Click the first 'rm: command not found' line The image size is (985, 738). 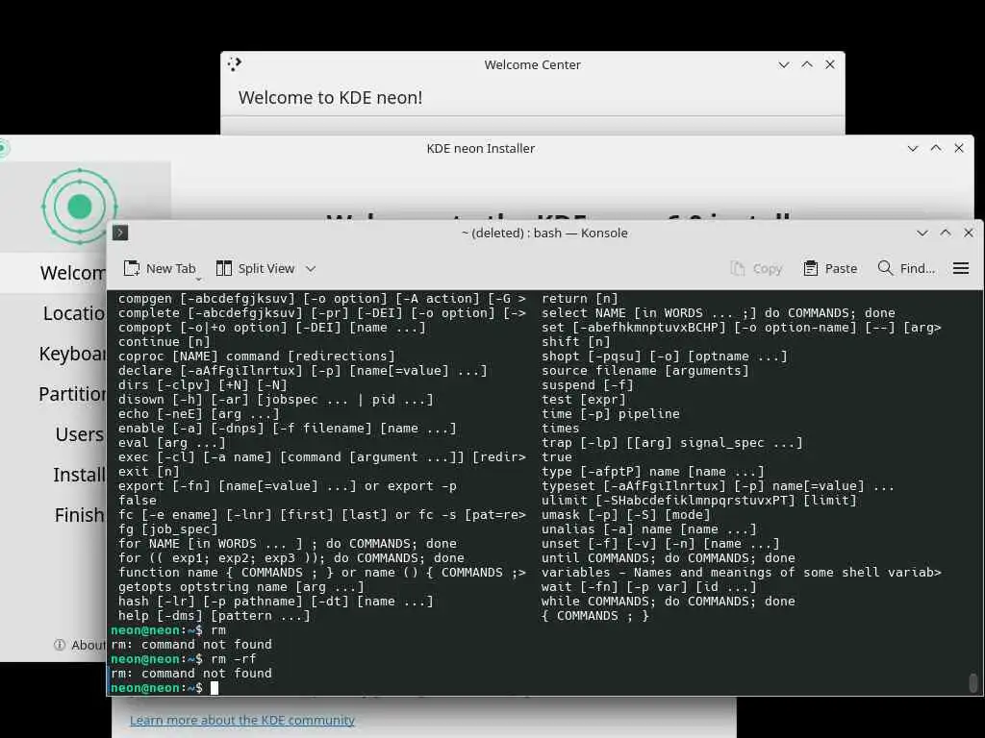pyautogui.click(x=191, y=645)
